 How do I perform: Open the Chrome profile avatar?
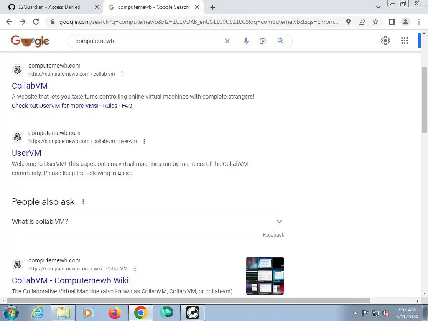point(405,22)
